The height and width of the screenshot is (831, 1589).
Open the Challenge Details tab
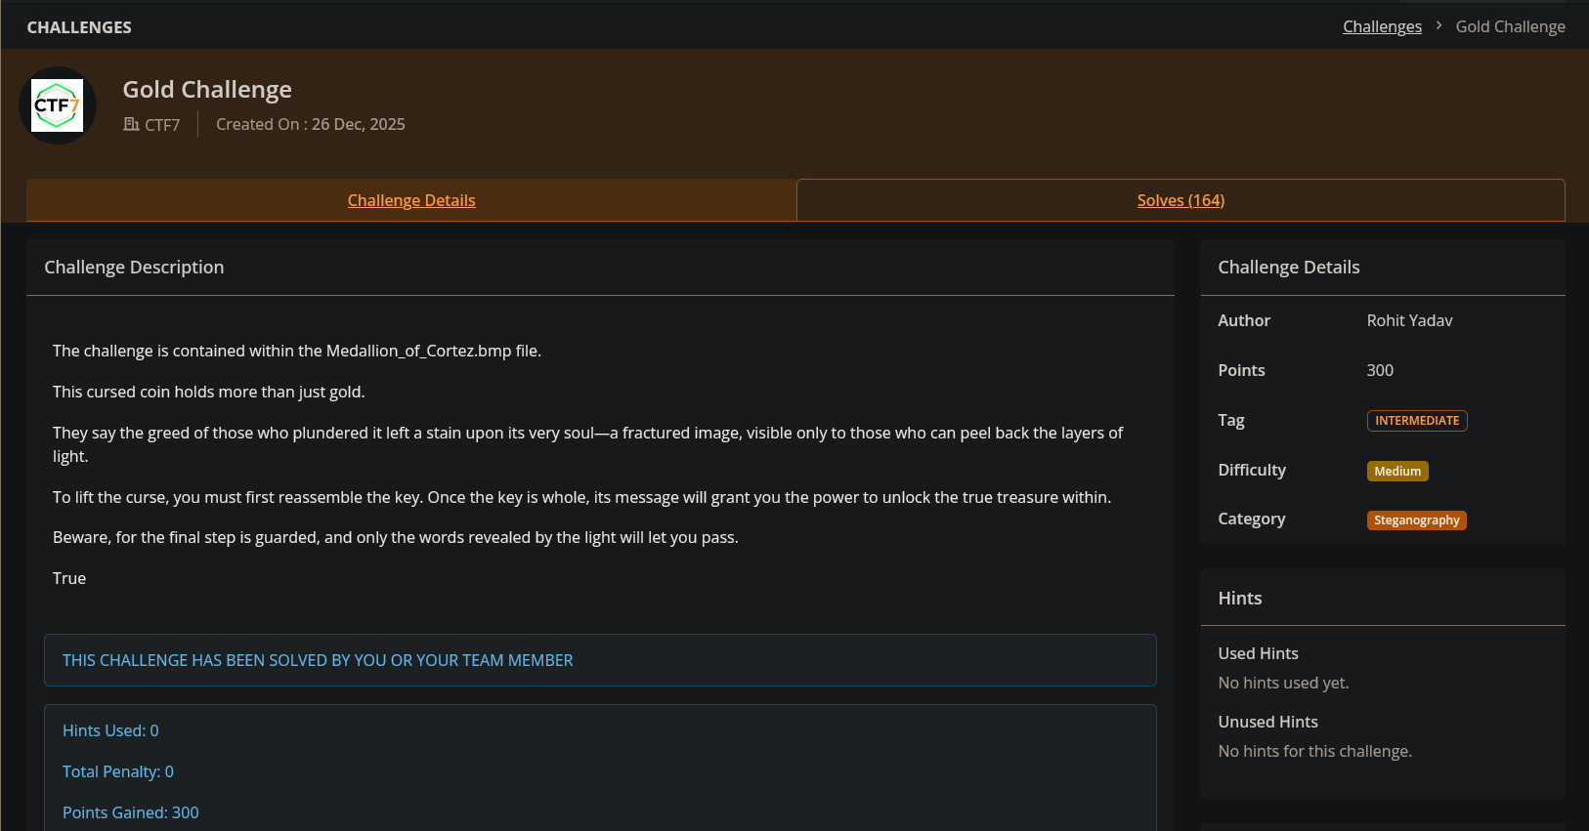pyautogui.click(x=411, y=200)
